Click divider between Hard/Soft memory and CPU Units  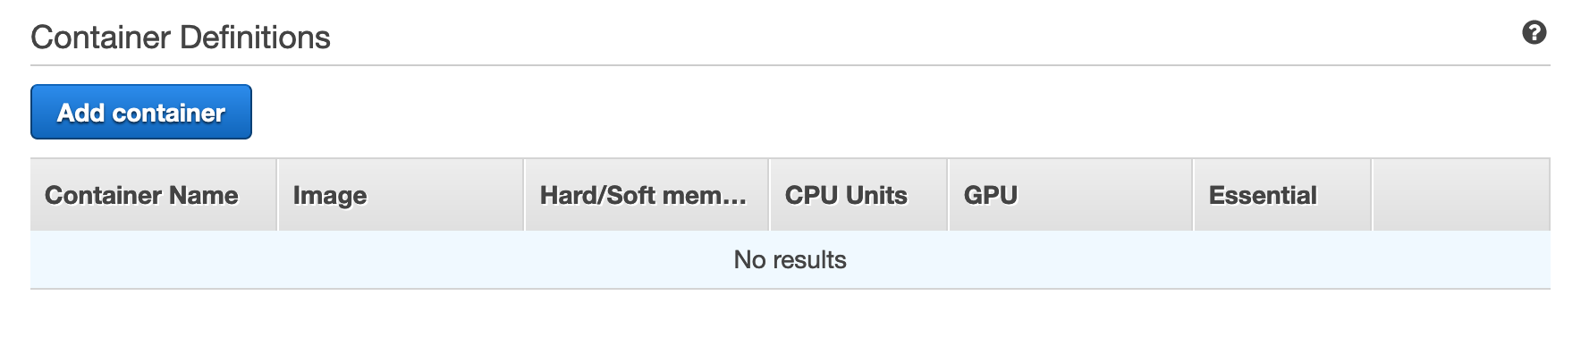[x=769, y=195]
